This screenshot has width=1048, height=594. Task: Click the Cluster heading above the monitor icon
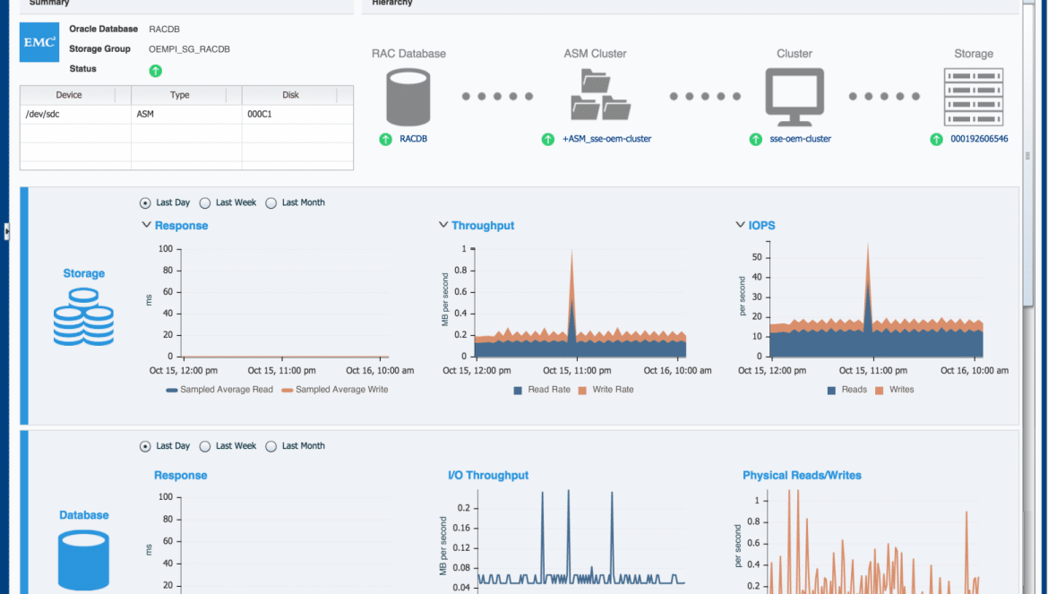pos(794,54)
